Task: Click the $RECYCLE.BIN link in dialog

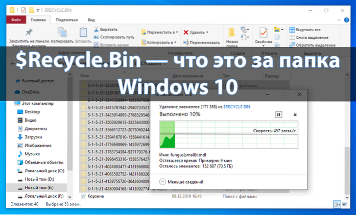Action: (236, 107)
